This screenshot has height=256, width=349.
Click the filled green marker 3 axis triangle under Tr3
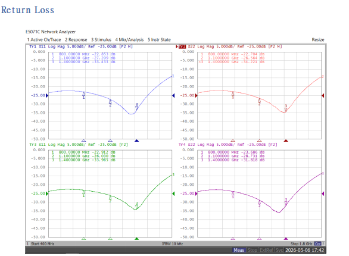(x=136, y=239)
